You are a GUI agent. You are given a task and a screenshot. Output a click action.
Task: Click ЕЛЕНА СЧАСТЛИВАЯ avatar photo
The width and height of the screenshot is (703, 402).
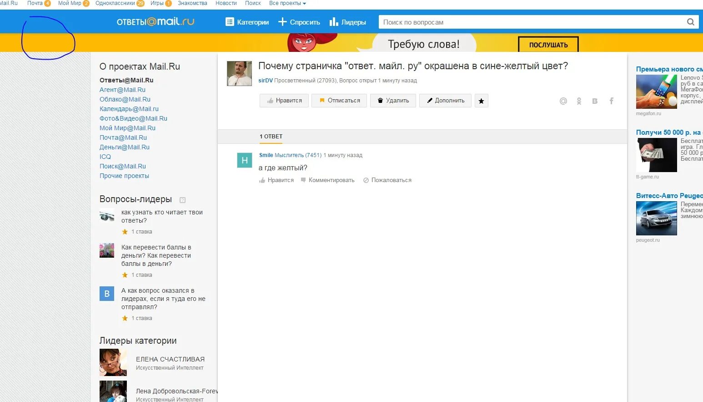click(113, 362)
